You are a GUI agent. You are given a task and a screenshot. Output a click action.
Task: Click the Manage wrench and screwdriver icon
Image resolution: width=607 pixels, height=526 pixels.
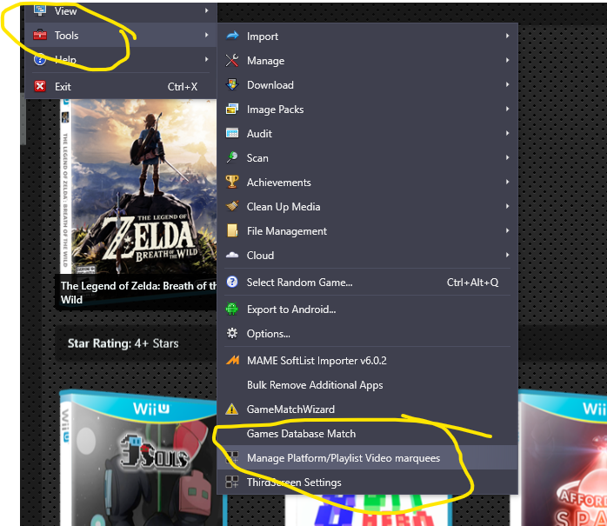[x=232, y=61]
